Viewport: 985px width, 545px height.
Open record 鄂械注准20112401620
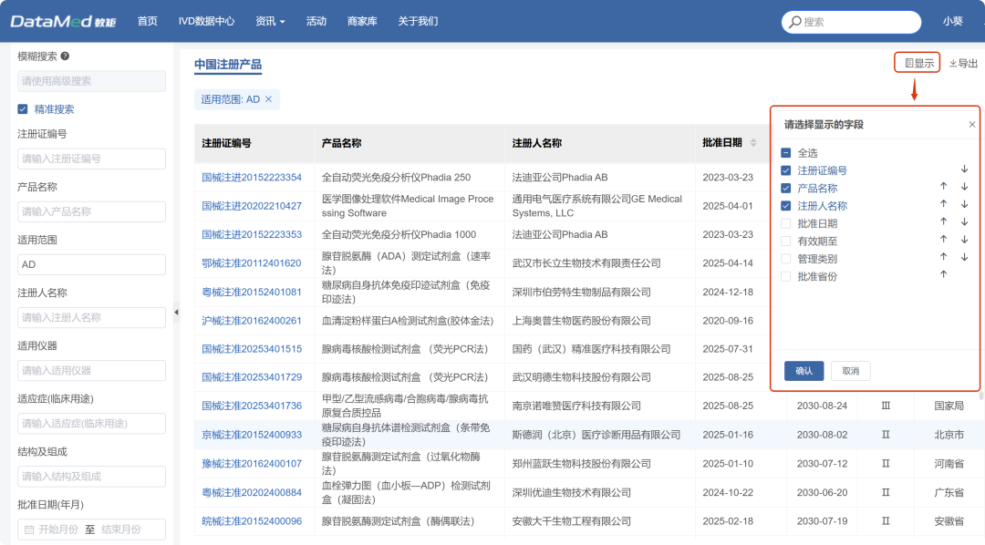tap(252, 263)
